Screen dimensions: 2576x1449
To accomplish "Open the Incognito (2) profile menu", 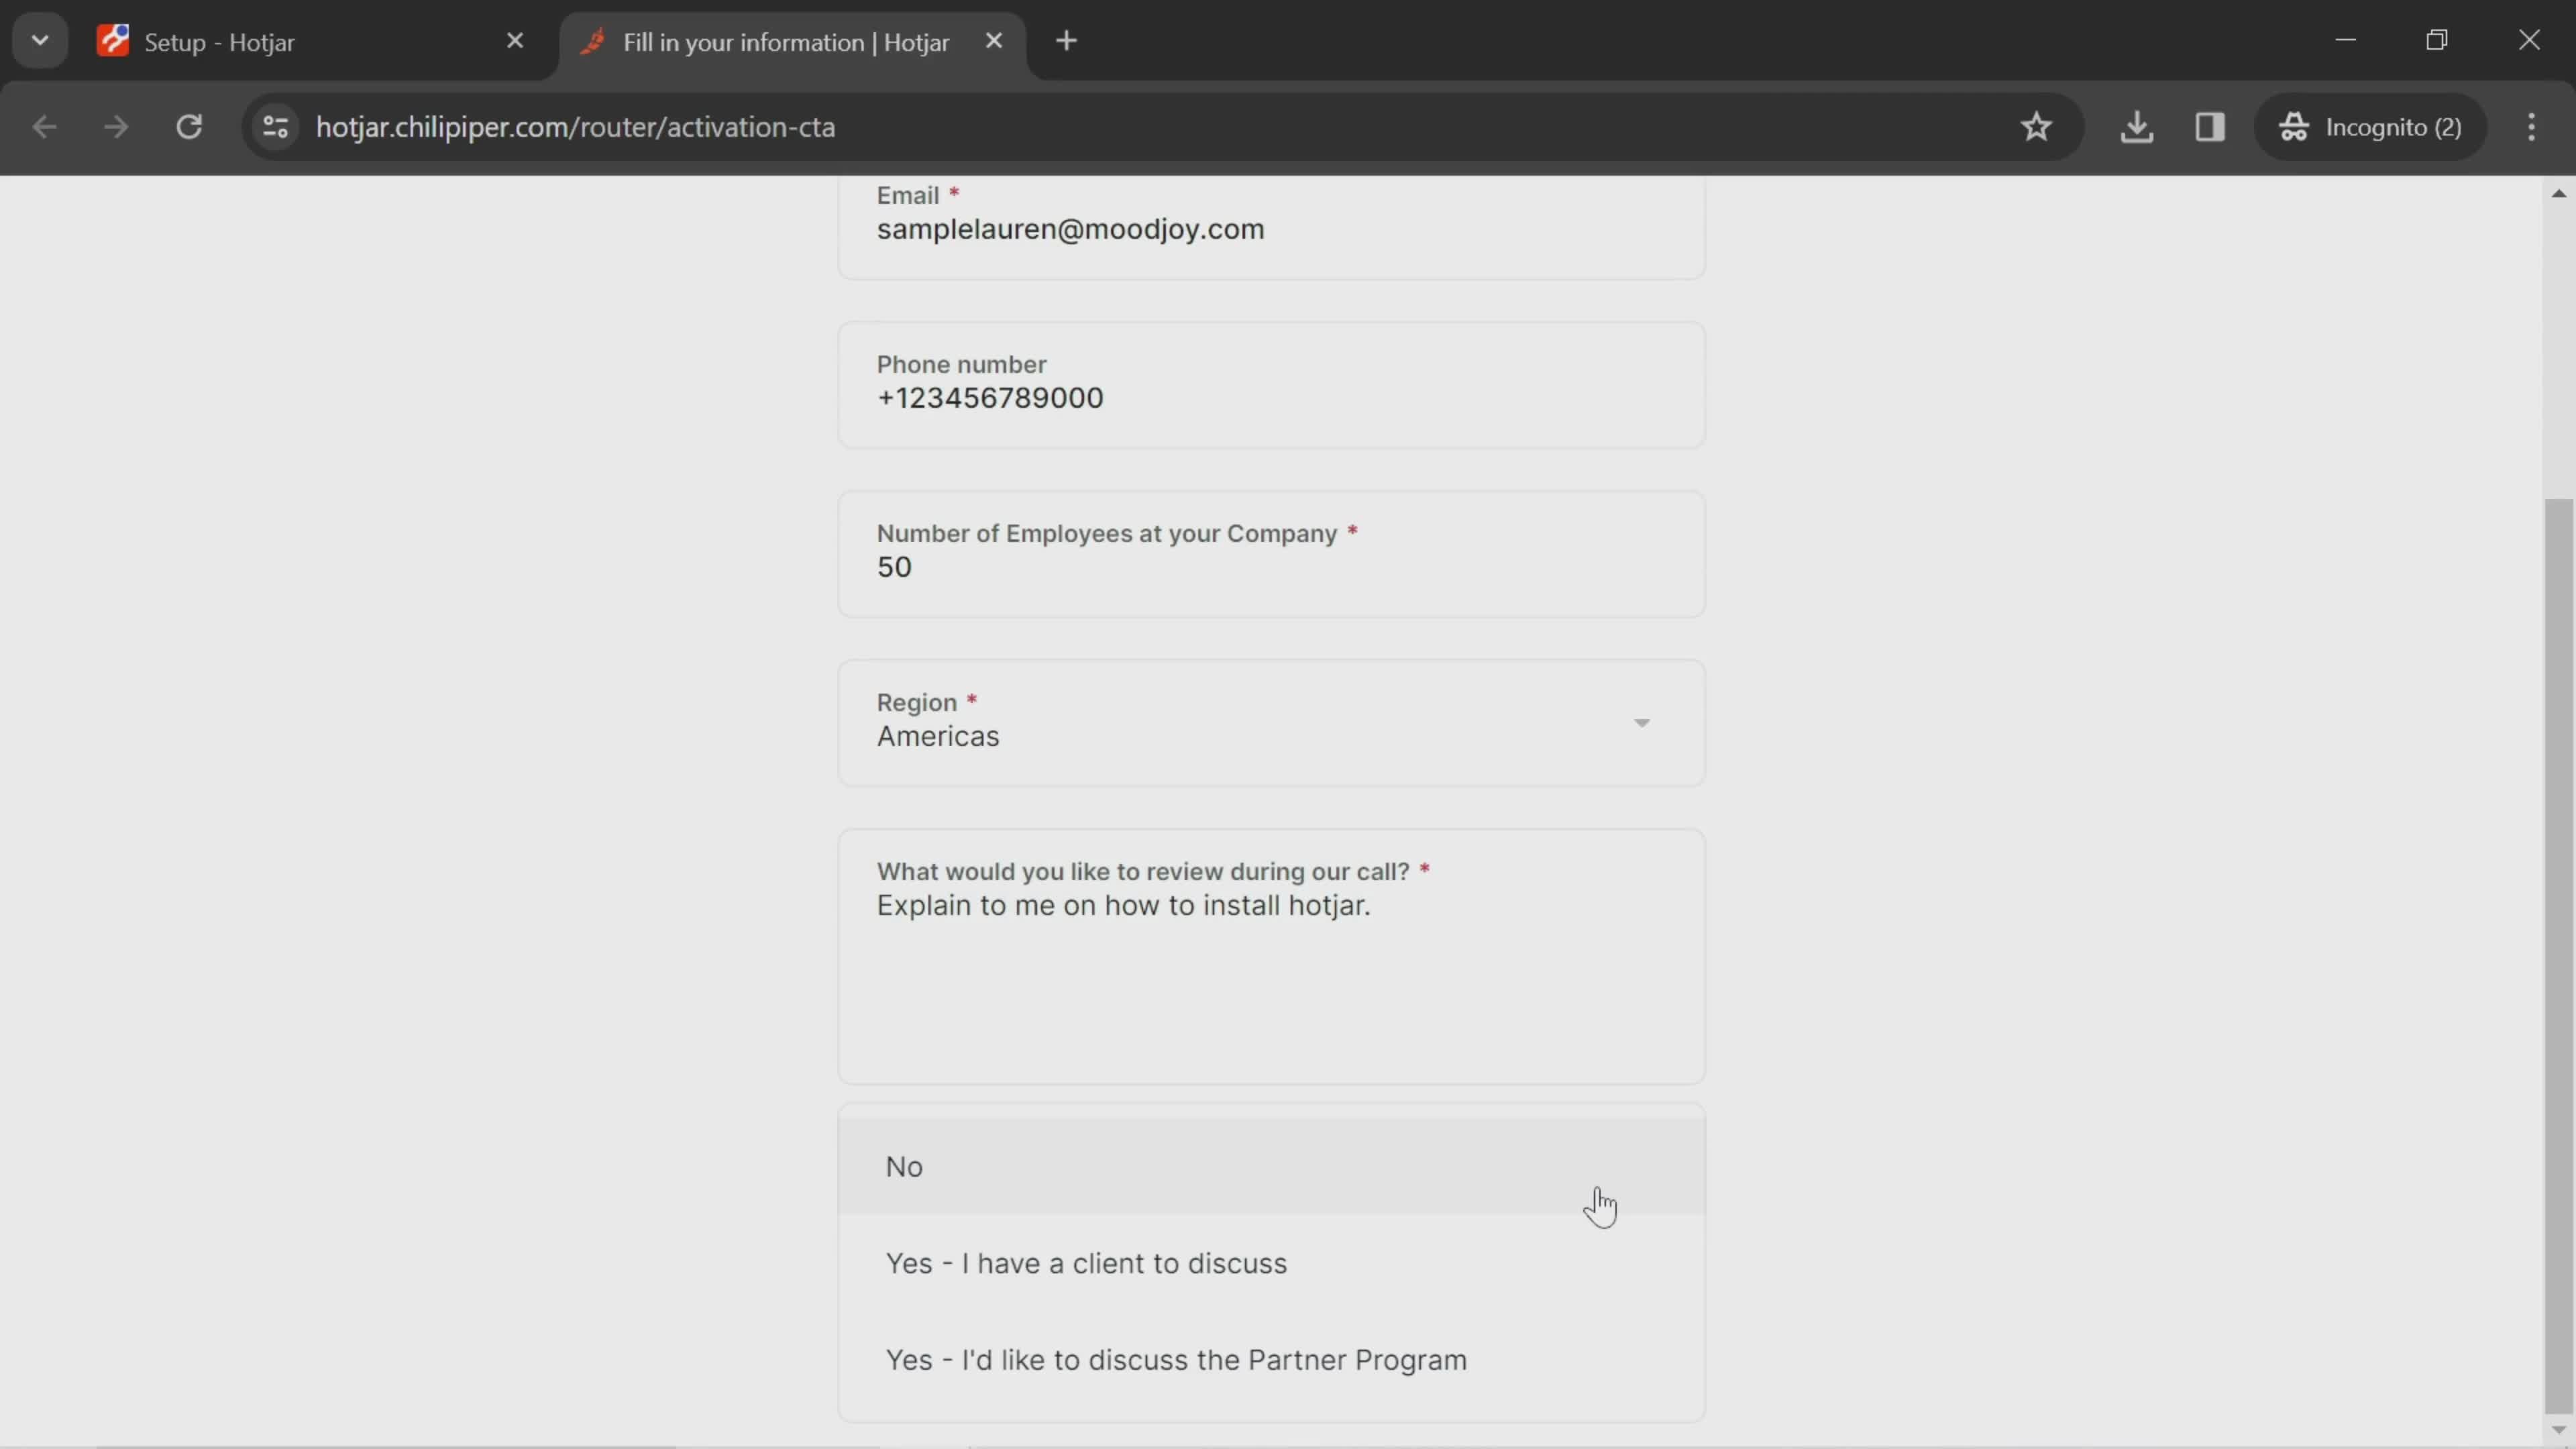I will (2370, 127).
